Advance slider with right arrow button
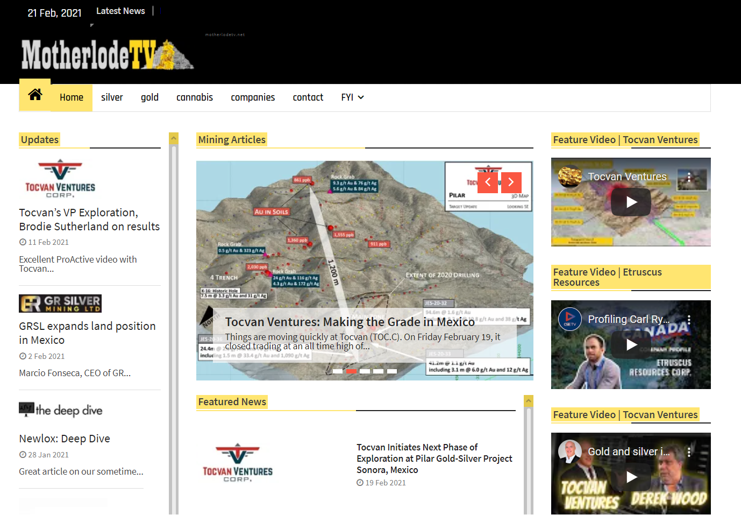Screen dimensions: 741x515 tap(511, 182)
